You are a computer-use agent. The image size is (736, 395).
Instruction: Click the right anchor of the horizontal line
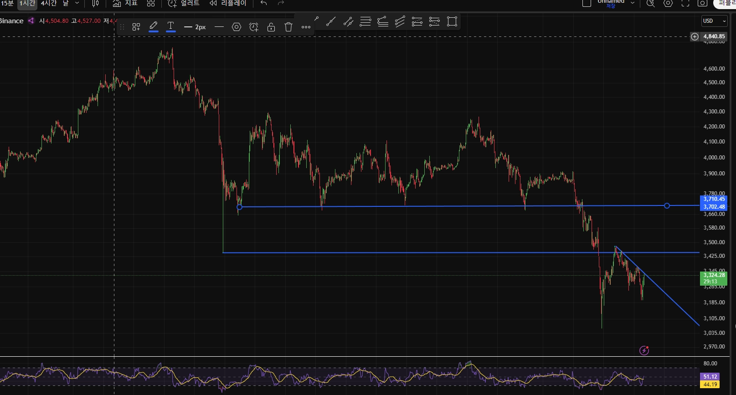(667, 206)
